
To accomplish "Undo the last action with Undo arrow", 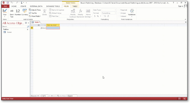I will pyautogui.click(x=12, y=3).
